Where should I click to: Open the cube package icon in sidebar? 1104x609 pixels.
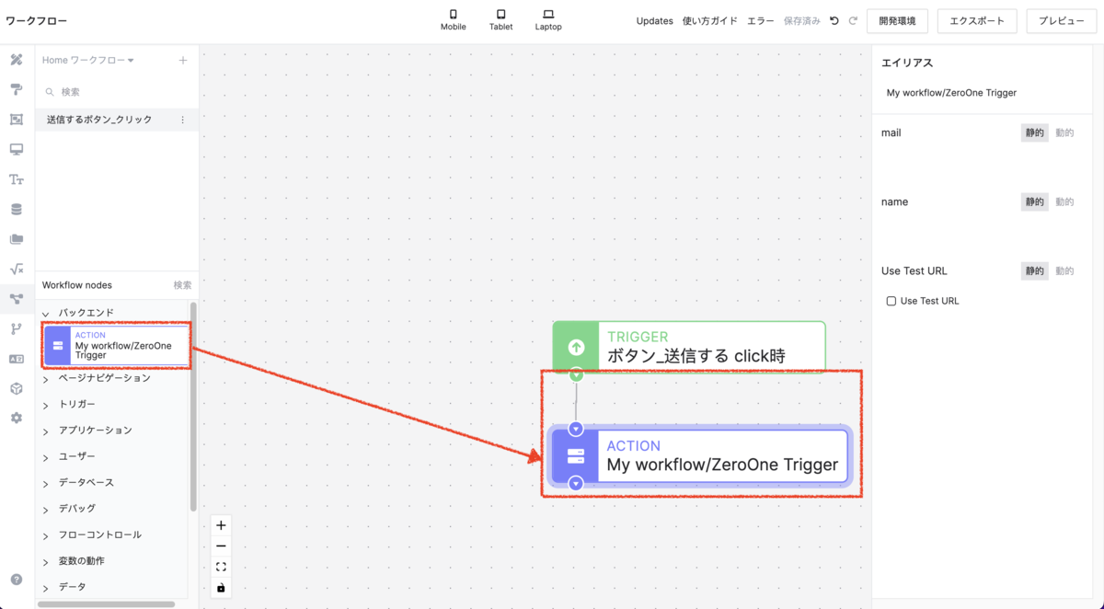[x=17, y=388]
